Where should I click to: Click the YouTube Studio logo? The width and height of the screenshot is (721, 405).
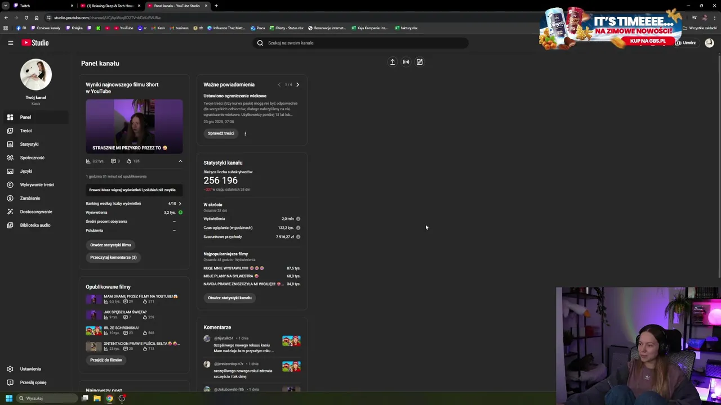click(x=35, y=43)
